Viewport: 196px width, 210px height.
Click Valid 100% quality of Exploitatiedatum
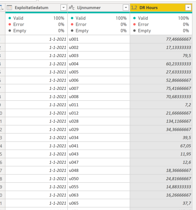click(36, 18)
